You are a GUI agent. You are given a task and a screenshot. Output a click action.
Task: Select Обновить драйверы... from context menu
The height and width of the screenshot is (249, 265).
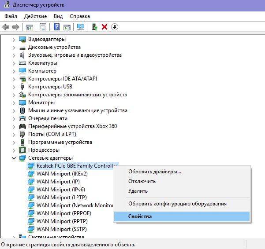[x=154, y=172]
